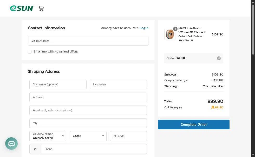Click the Shipping Calculate later text
The height and width of the screenshot is (157, 255).
(213, 86)
